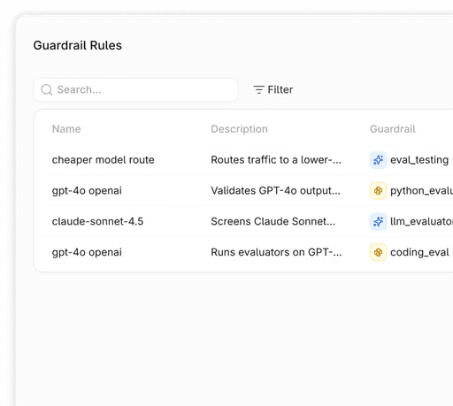Click the Runs evaluators on GPT description
Image resolution: width=453 pixels, height=406 pixels.
click(276, 252)
